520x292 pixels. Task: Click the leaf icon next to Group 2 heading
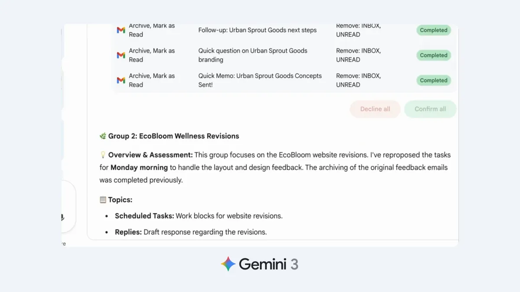102,136
